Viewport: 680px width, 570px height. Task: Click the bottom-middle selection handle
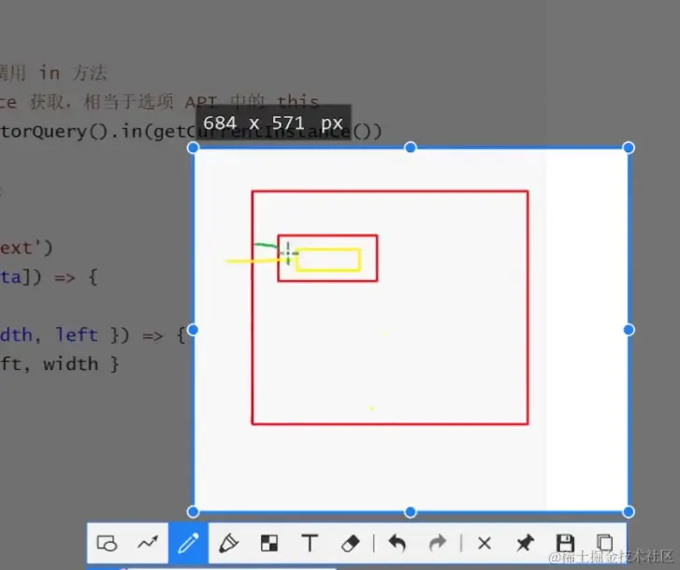click(x=411, y=512)
